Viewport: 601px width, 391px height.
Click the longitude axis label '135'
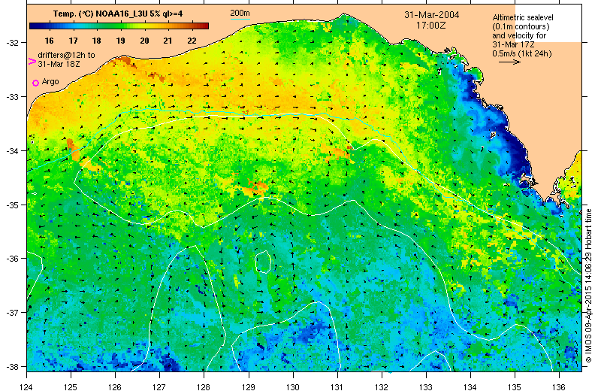(515, 386)
